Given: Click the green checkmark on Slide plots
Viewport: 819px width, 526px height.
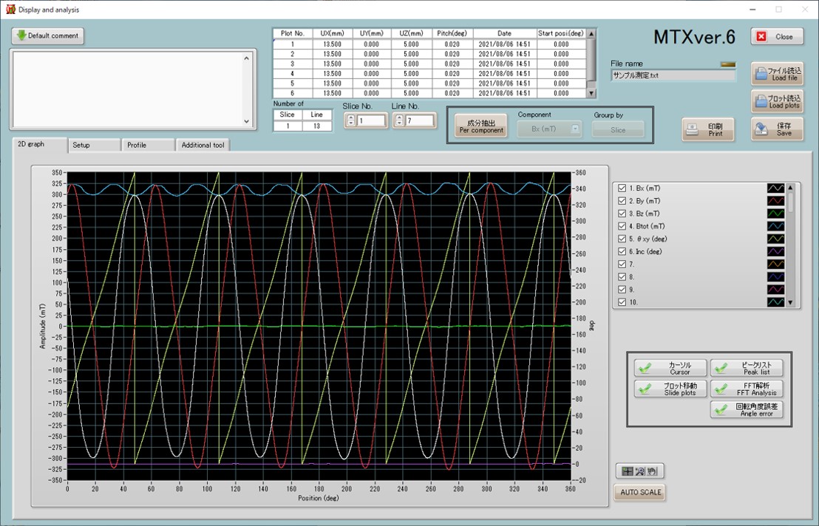Looking at the screenshot, I should [x=645, y=389].
